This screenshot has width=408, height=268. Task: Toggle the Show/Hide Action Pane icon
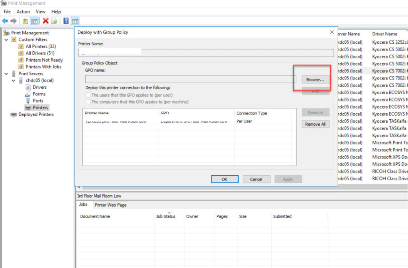(76, 21)
